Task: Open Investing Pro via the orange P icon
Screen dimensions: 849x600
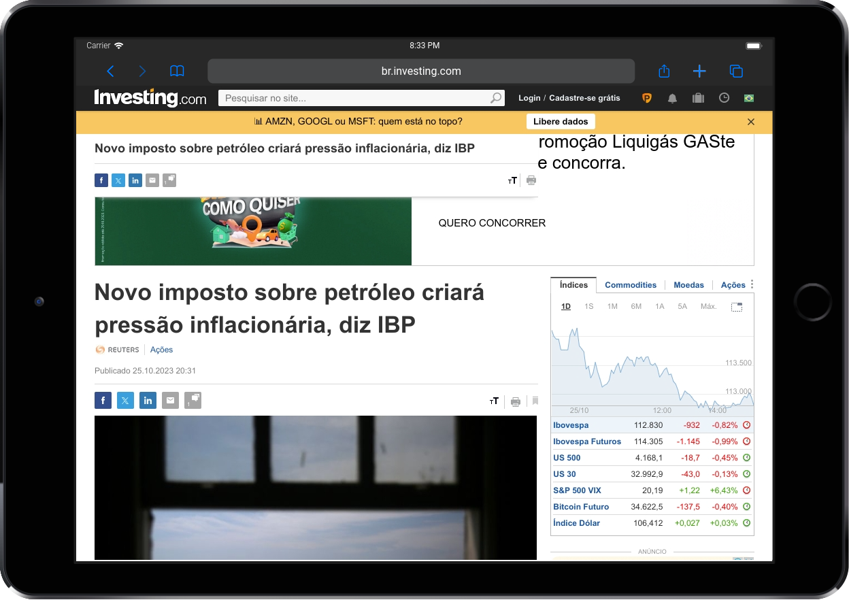Action: coord(647,98)
